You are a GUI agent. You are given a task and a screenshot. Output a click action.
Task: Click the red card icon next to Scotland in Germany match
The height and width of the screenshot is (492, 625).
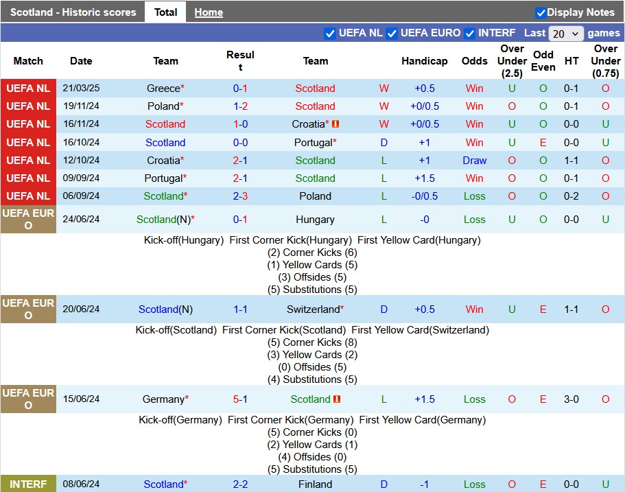click(x=337, y=399)
